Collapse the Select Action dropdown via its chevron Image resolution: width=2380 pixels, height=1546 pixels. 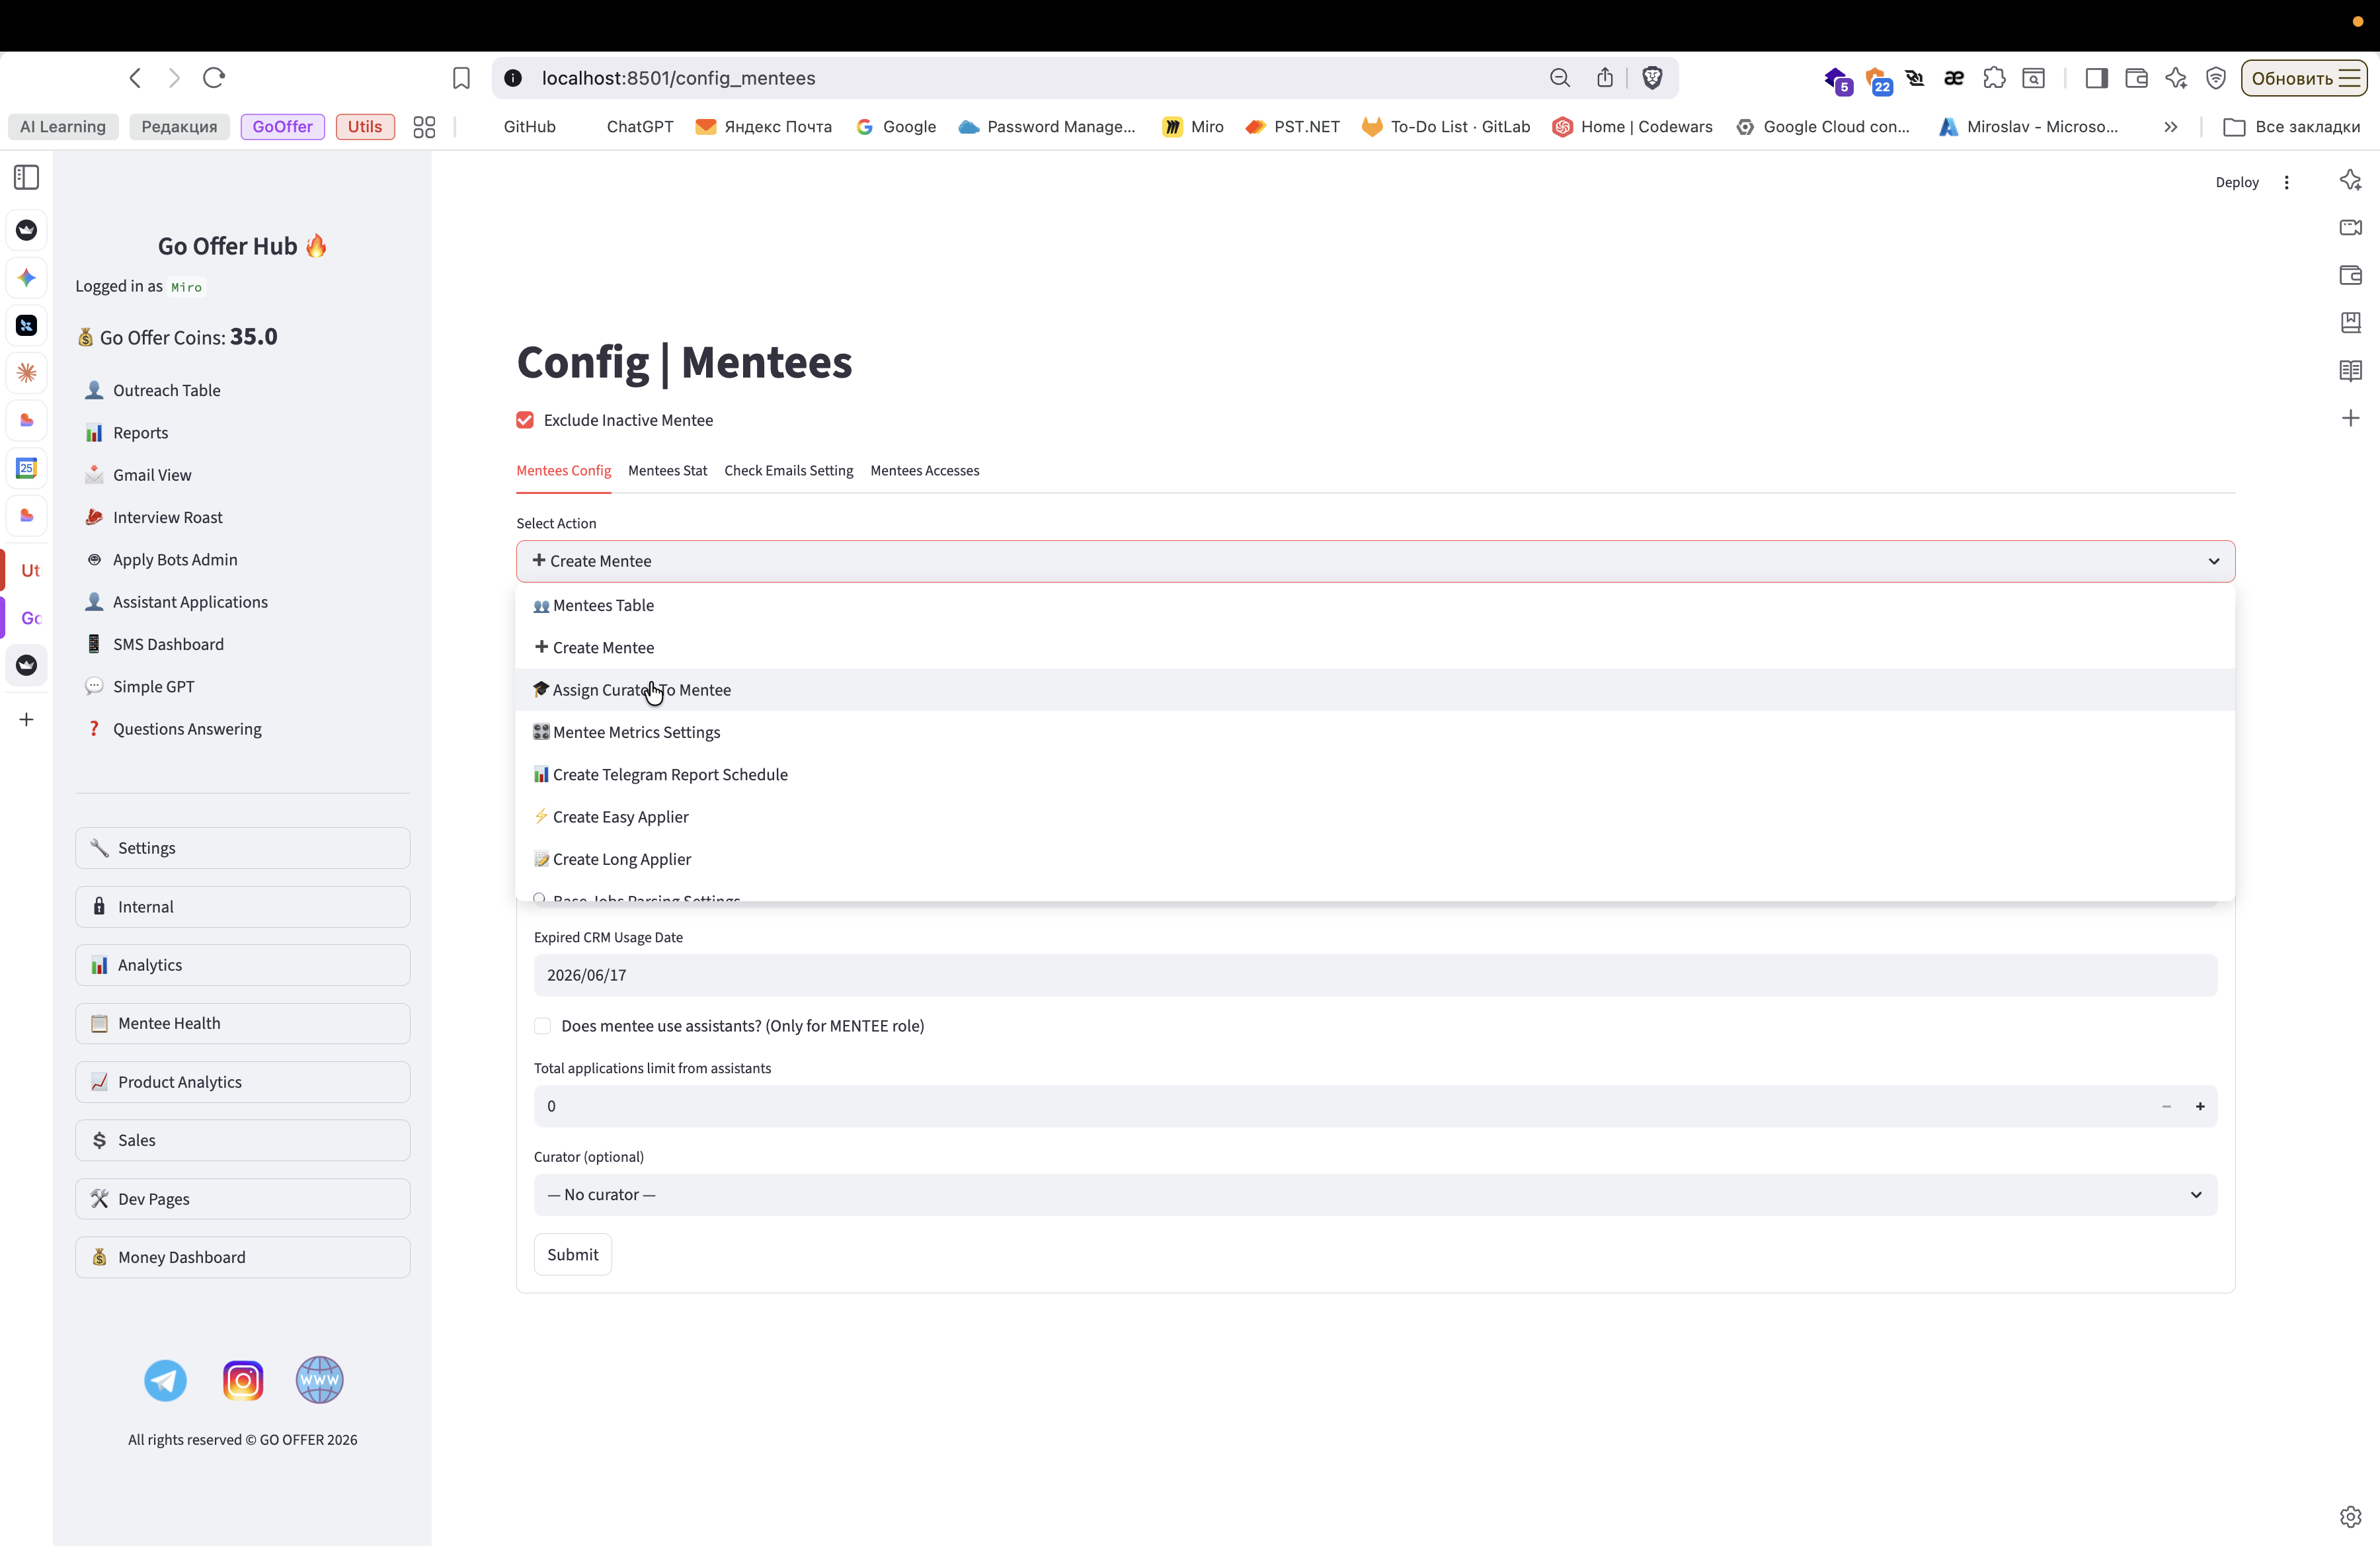[x=2213, y=561]
